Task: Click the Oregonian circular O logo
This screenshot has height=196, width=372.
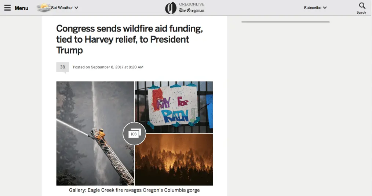Action: 171,8
